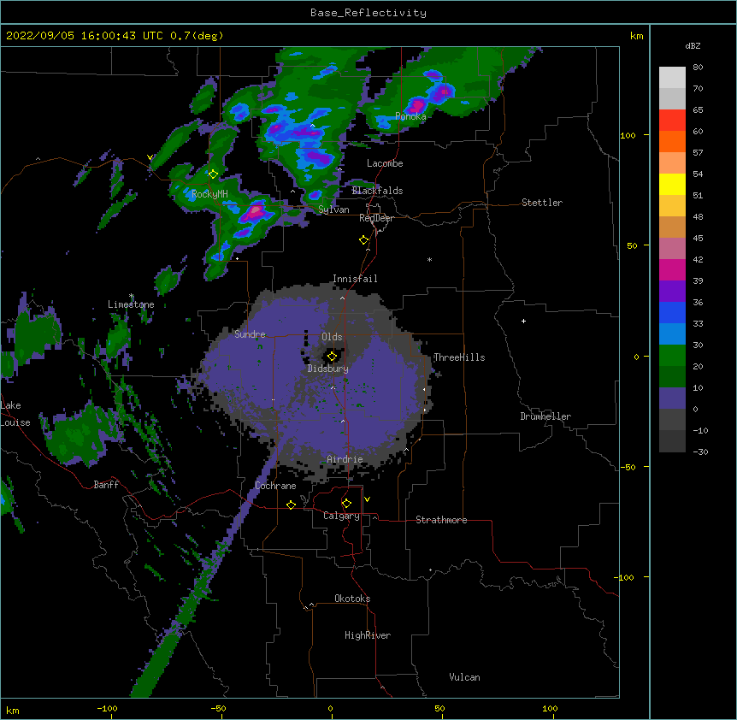
Task: Click the yellow v marker northwest of RockyMH
Action: pyautogui.click(x=150, y=157)
